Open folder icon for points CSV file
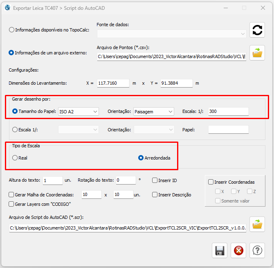This screenshot has height=268, width=274. coord(257,53)
